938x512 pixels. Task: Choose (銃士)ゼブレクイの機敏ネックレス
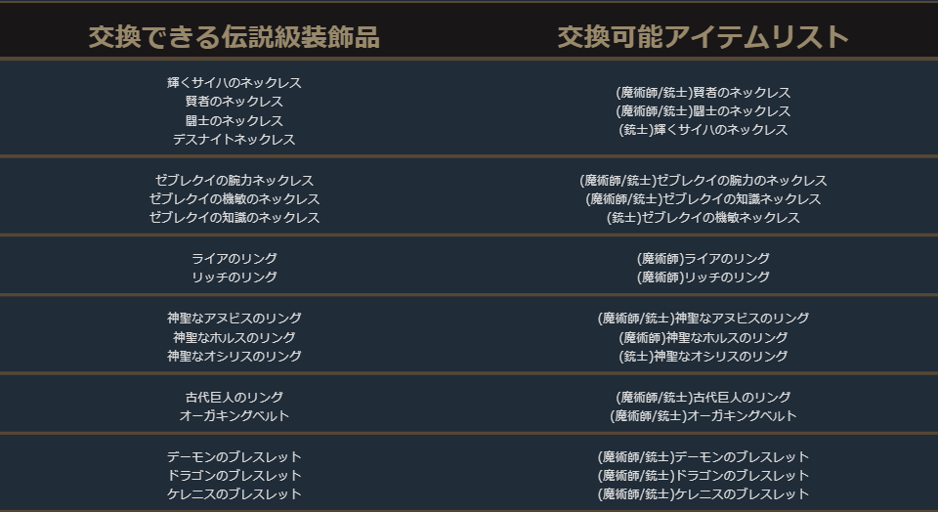[x=703, y=218]
